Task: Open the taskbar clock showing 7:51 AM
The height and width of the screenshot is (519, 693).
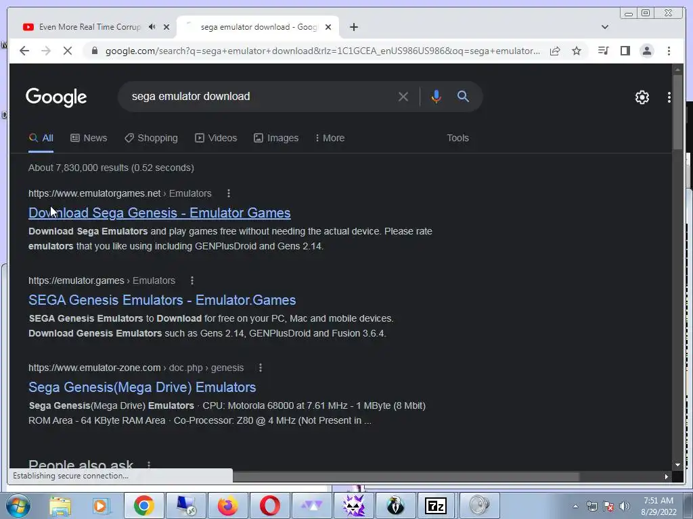Action: pyautogui.click(x=658, y=506)
